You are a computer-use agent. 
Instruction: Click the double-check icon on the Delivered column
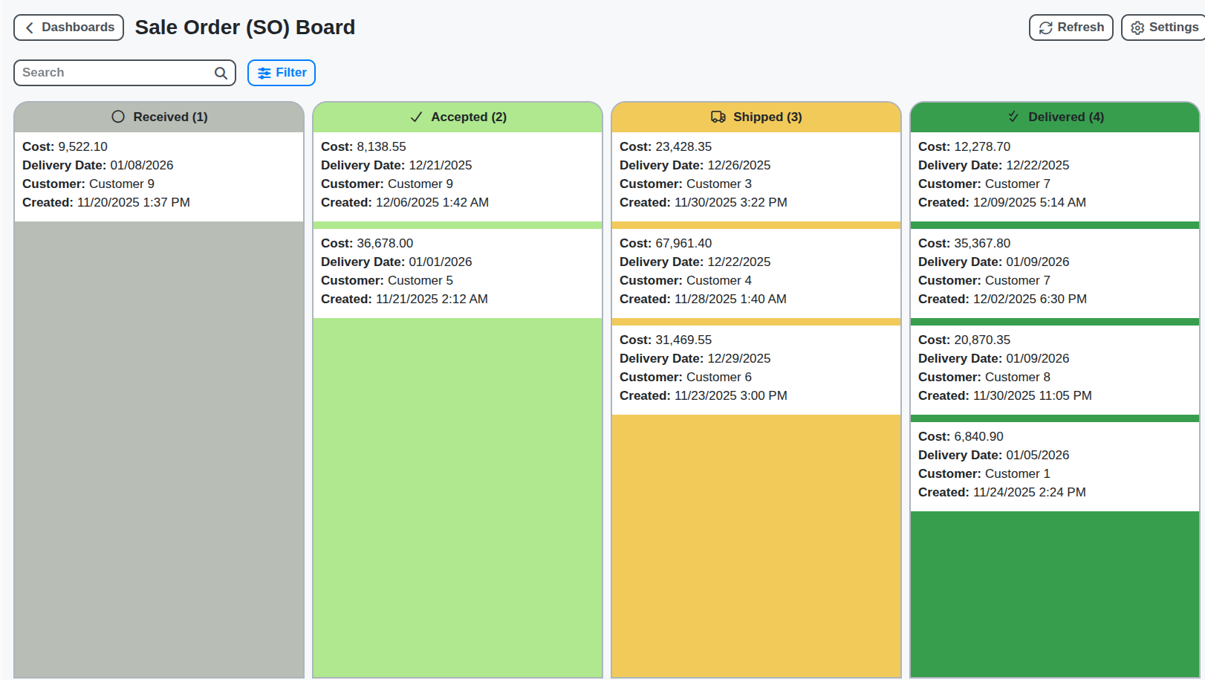pyautogui.click(x=1013, y=117)
